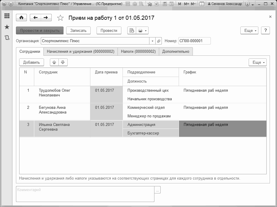Click Производственный цех department cell

(x=151, y=90)
